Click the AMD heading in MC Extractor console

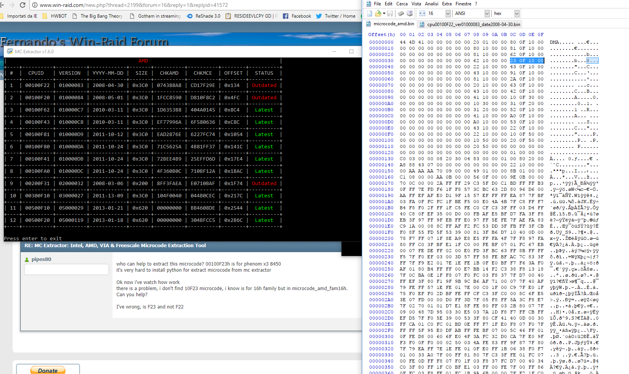point(143,61)
